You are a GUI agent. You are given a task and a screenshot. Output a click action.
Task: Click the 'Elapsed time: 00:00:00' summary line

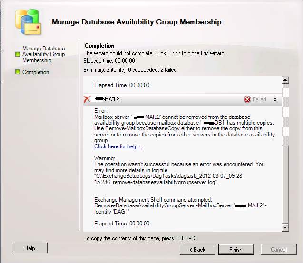tap(109, 61)
